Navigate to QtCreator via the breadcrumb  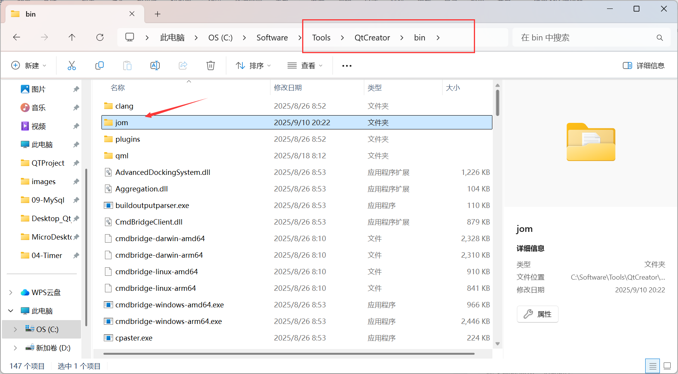click(372, 37)
